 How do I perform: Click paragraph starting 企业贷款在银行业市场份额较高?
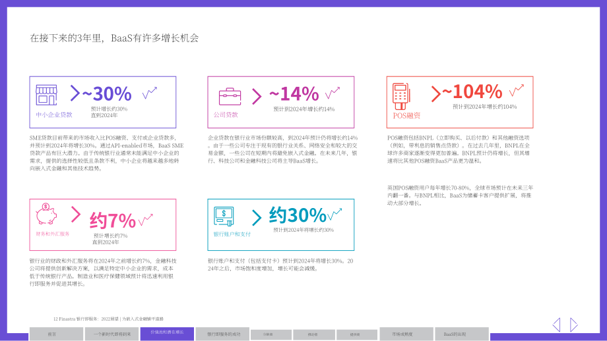pyautogui.click(x=283, y=149)
